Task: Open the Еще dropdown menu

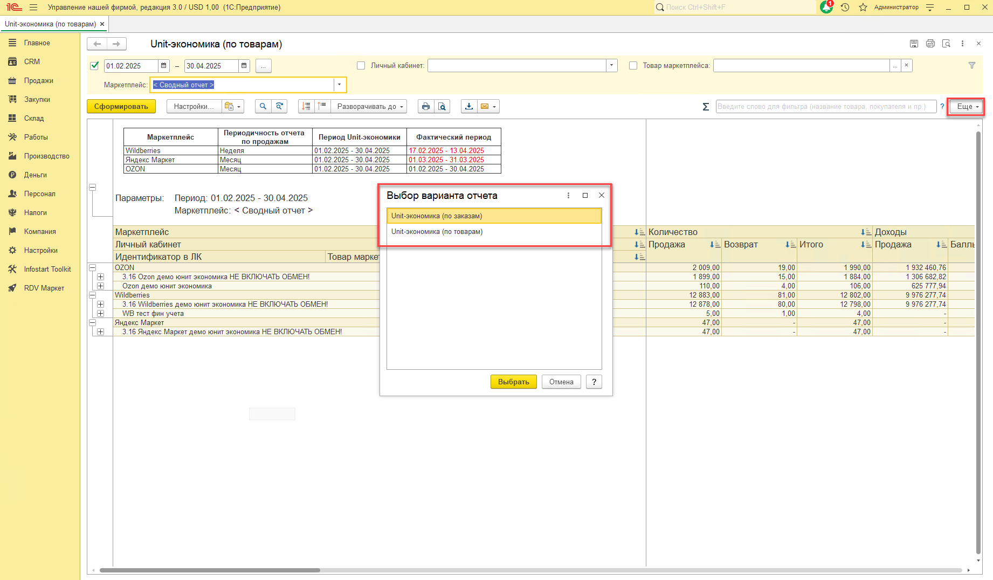Action: pyautogui.click(x=967, y=107)
